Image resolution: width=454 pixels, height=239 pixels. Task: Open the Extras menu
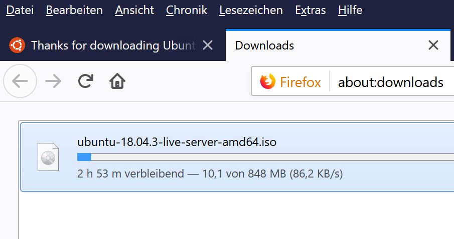(311, 10)
